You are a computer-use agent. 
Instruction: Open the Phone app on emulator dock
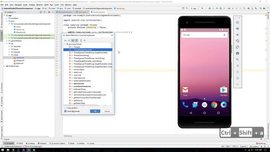pos(185,105)
